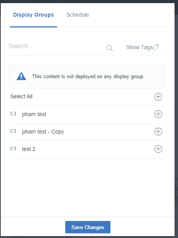The height and width of the screenshot is (238, 178).
Task: Add pham test - Copy with plus icon
Action: coord(158,132)
